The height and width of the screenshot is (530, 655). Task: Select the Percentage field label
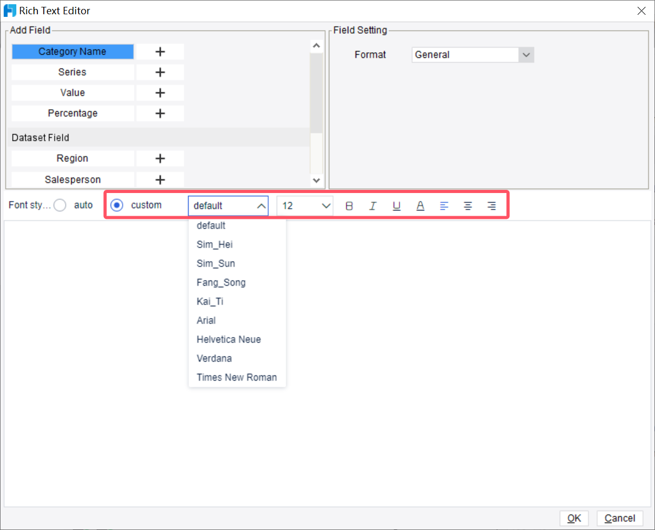73,113
